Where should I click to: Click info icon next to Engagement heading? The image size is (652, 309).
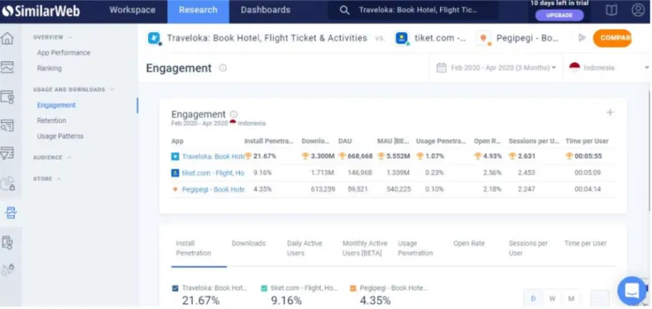point(223,68)
